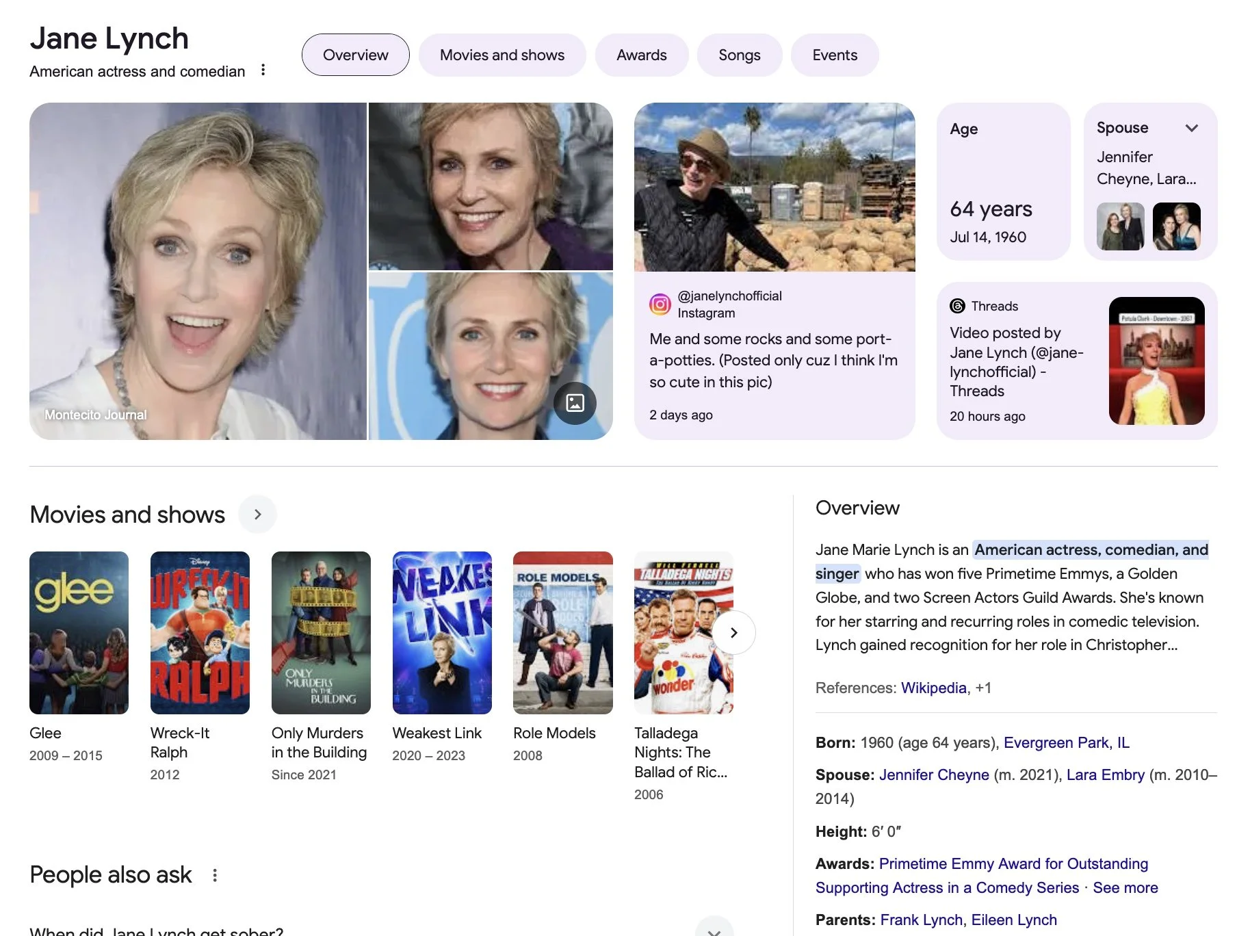Open the Threads video thumbnail
Screen dimensions: 1237x936
pyautogui.click(x=1156, y=361)
